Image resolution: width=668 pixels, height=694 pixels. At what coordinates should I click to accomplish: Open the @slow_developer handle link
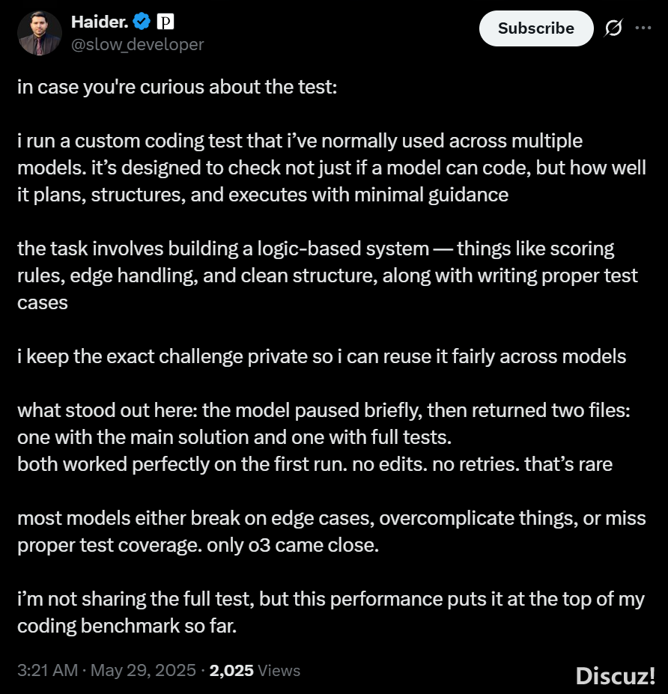pos(137,45)
